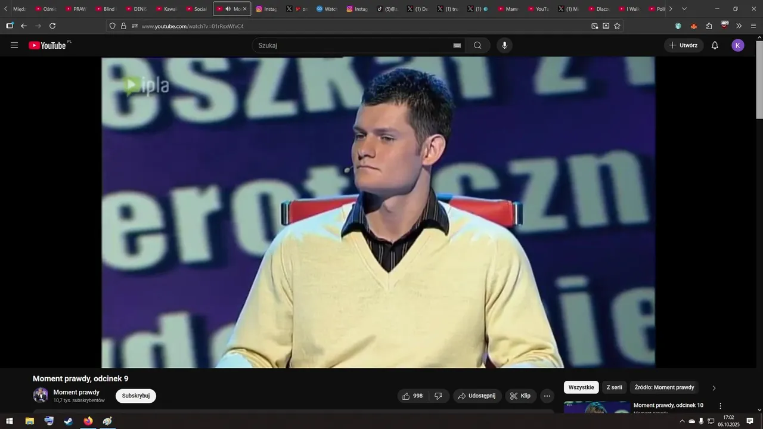763x429 pixels.
Task: Open the Firefox View icon at top left
Action: coord(10,26)
